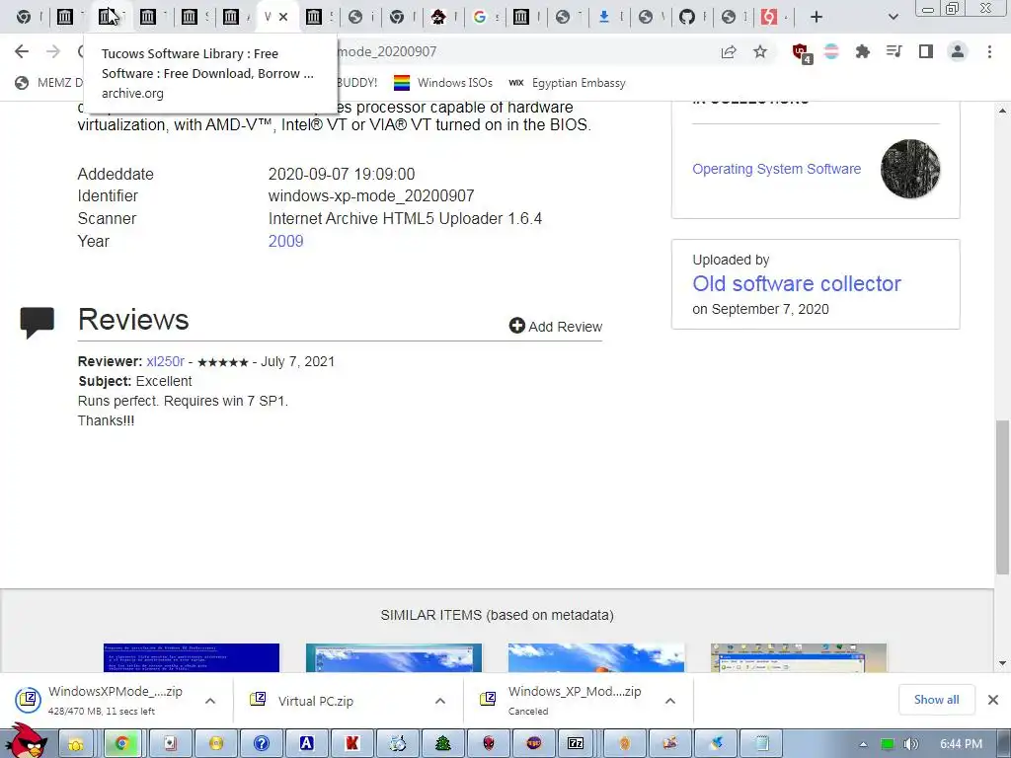Open the Christmas tree taskbar icon
This screenshot has height=758, width=1011.
tap(443, 744)
